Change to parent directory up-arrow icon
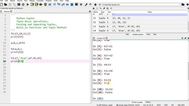The image size is (189, 106). pos(188,5)
